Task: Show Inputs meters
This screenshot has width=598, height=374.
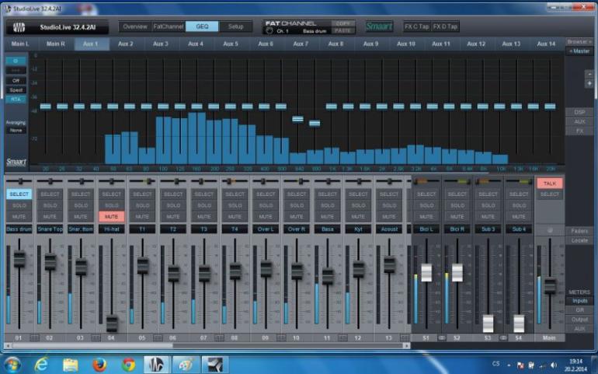Action: [x=579, y=301]
